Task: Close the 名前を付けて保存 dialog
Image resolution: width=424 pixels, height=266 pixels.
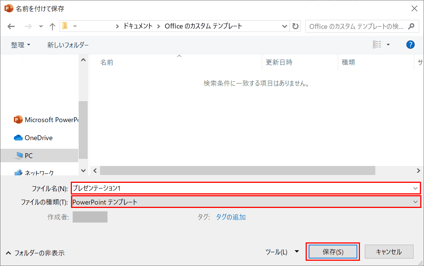Action: [x=414, y=9]
